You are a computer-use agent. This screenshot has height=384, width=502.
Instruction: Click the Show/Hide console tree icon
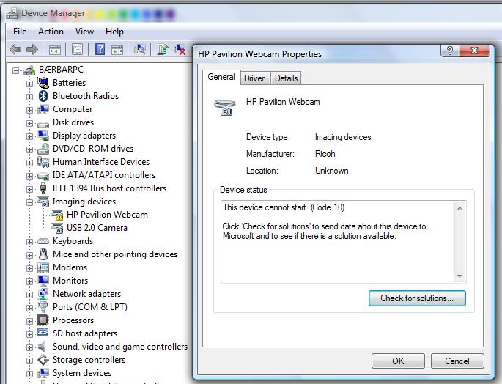[55, 50]
